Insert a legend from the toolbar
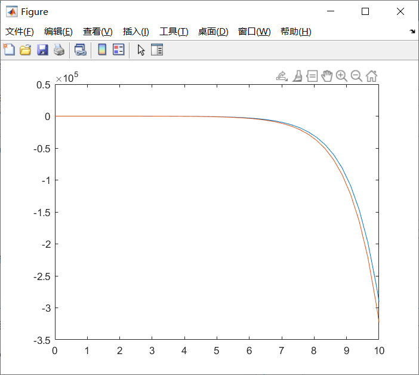 [x=119, y=50]
